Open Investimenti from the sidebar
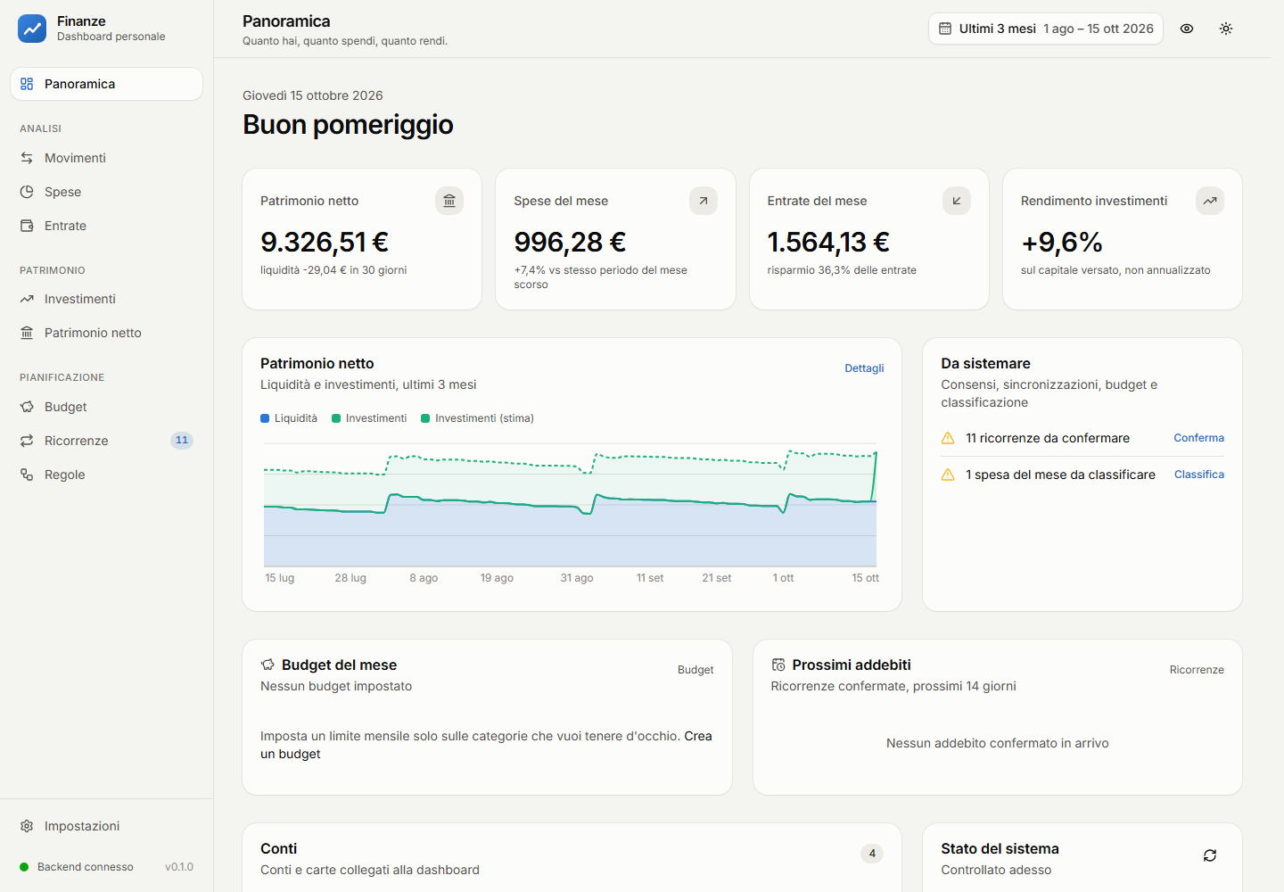1284x892 pixels. click(107, 299)
